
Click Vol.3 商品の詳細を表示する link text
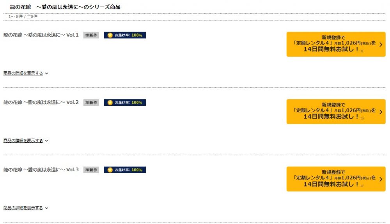tap(23, 208)
